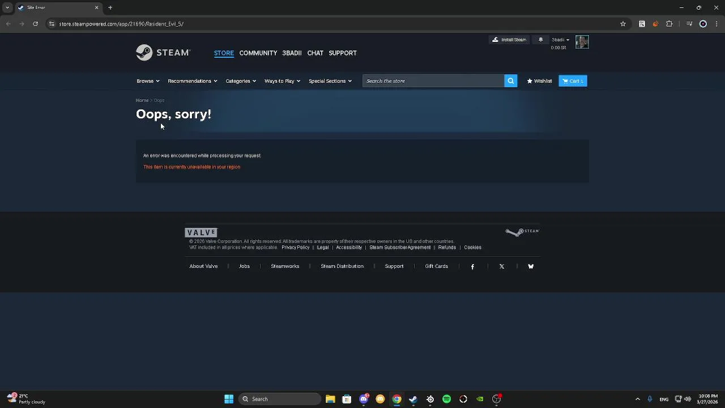The height and width of the screenshot is (408, 725).
Task: View site information icon in address bar
Action: 52,24
